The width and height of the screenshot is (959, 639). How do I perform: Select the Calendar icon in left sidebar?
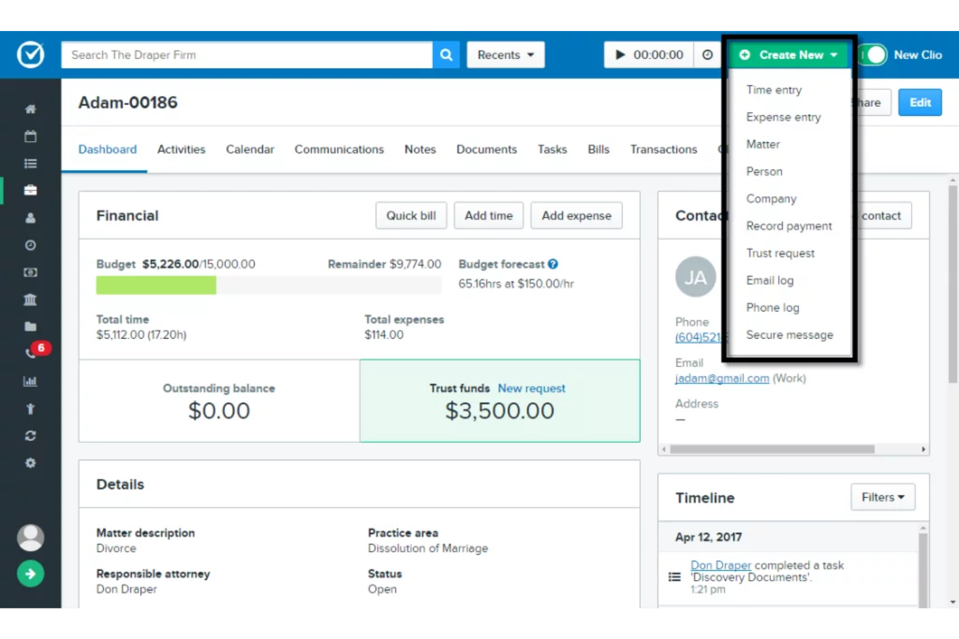pos(30,136)
